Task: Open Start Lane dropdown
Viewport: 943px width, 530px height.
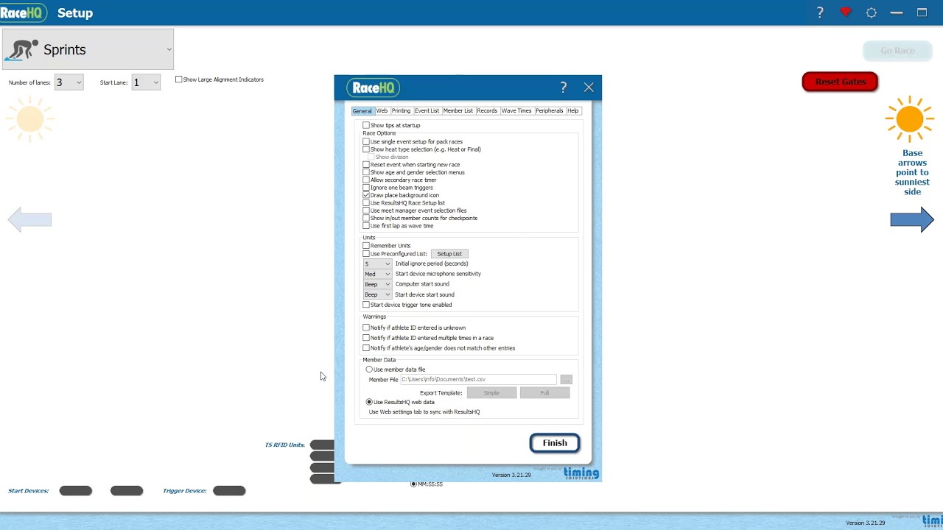Action: click(146, 82)
